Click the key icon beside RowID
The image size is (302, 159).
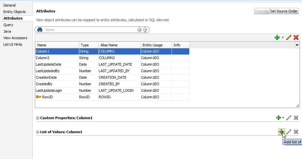38,97
